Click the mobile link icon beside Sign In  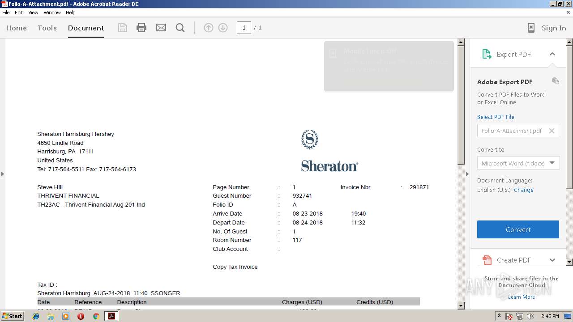(x=531, y=28)
